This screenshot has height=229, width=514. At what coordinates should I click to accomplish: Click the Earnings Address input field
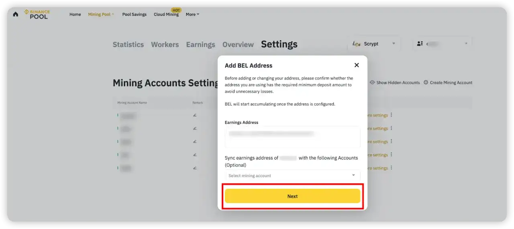[x=292, y=137]
